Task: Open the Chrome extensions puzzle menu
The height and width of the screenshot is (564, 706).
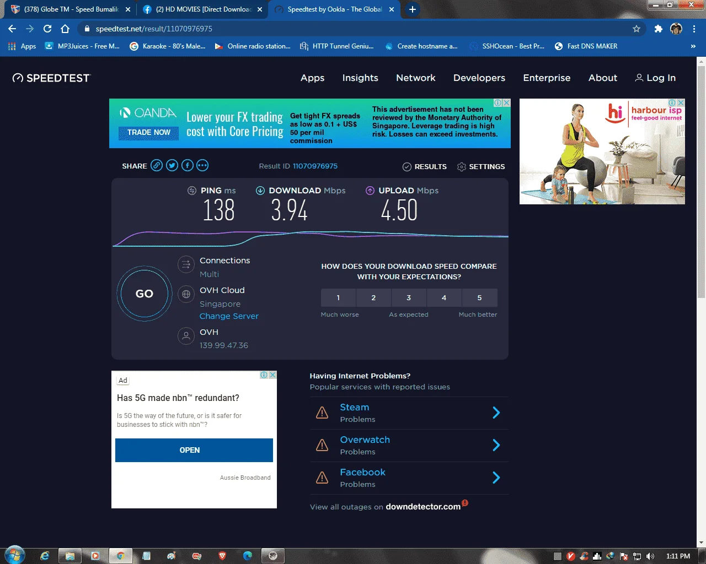Action: coord(658,29)
